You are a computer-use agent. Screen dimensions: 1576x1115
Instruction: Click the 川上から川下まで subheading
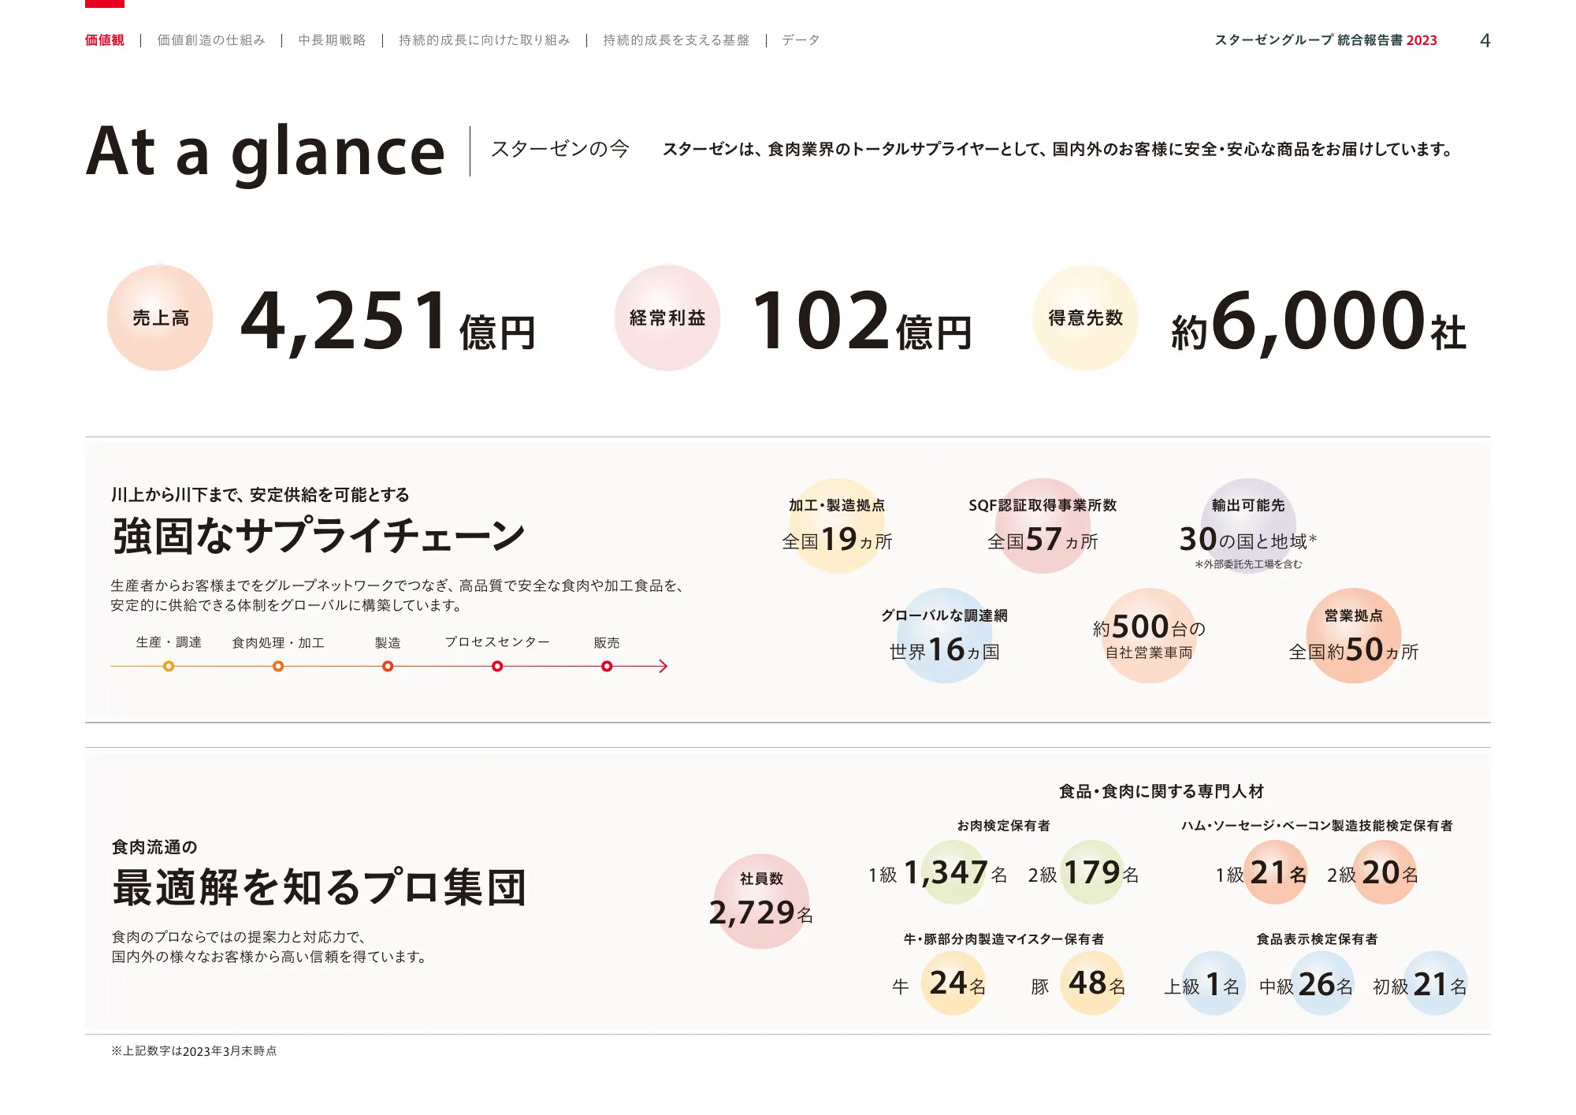260,495
